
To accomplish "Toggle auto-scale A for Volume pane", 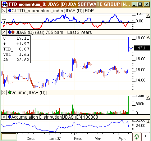I will [x=148, y=97].
